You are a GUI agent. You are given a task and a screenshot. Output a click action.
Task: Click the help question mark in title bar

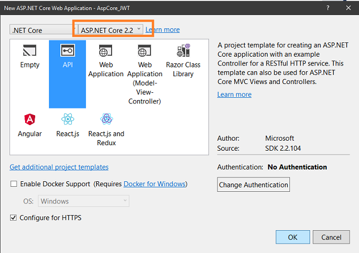pos(328,8)
